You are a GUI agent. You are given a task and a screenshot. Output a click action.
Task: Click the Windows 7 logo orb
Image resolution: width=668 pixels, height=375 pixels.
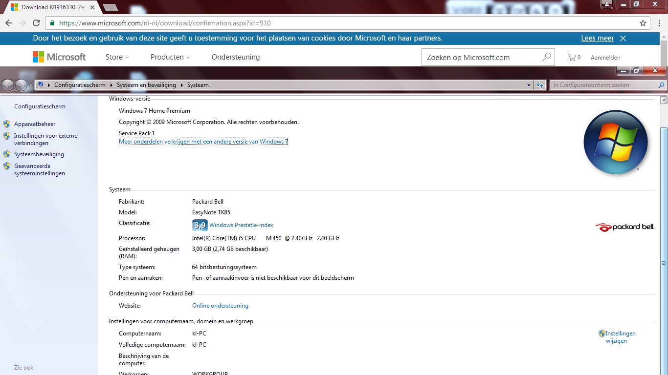click(616, 143)
